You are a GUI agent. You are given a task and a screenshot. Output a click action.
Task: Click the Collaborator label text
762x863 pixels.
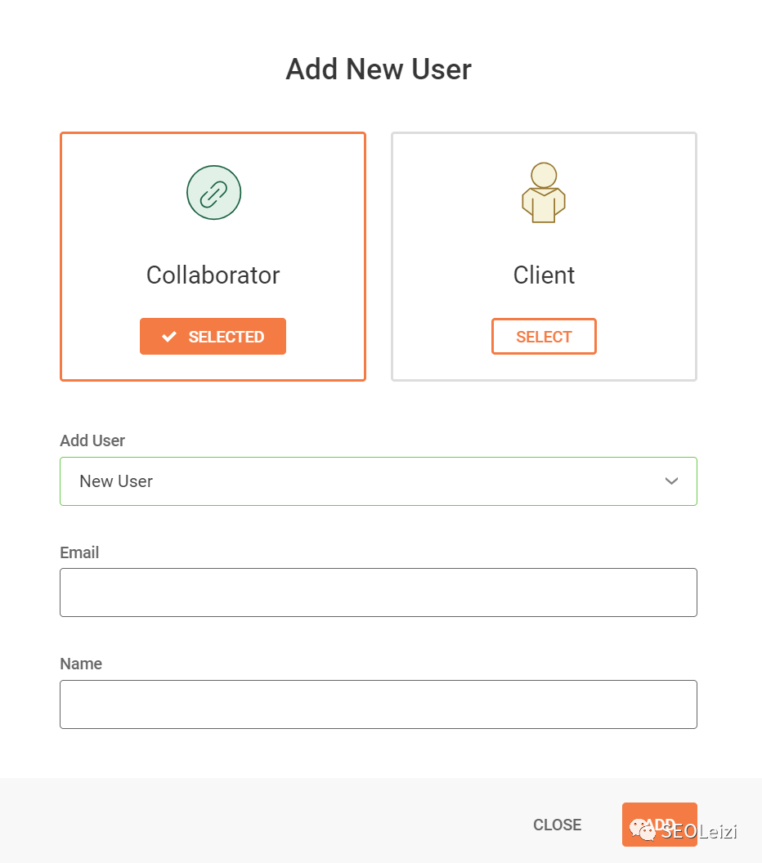(213, 275)
